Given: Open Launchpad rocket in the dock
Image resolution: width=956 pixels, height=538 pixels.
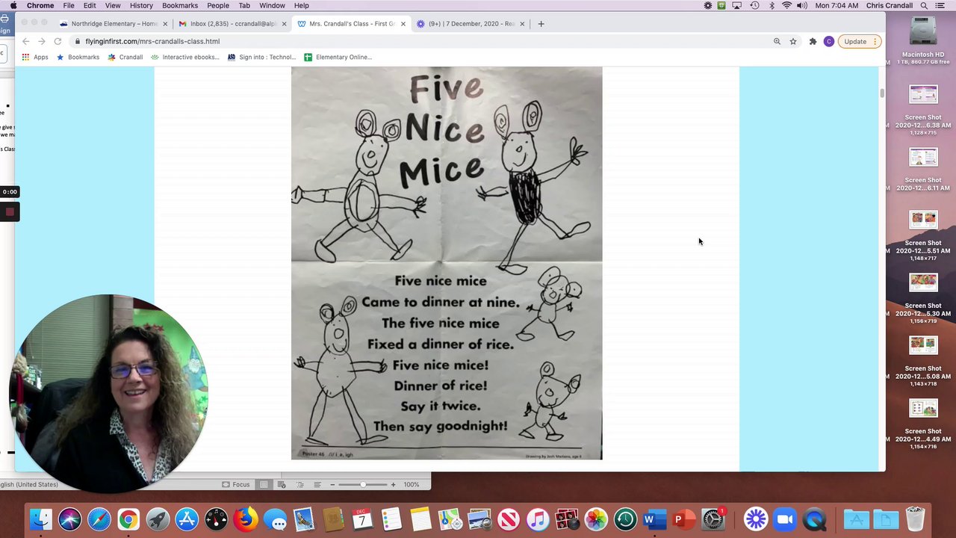Looking at the screenshot, I should click(158, 519).
